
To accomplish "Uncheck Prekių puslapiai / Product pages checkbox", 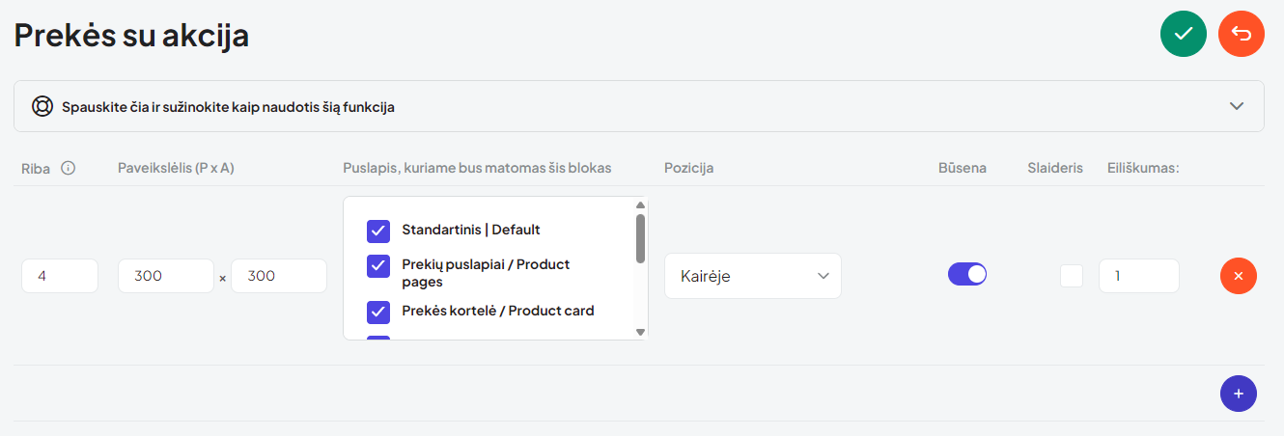I will (378, 266).
